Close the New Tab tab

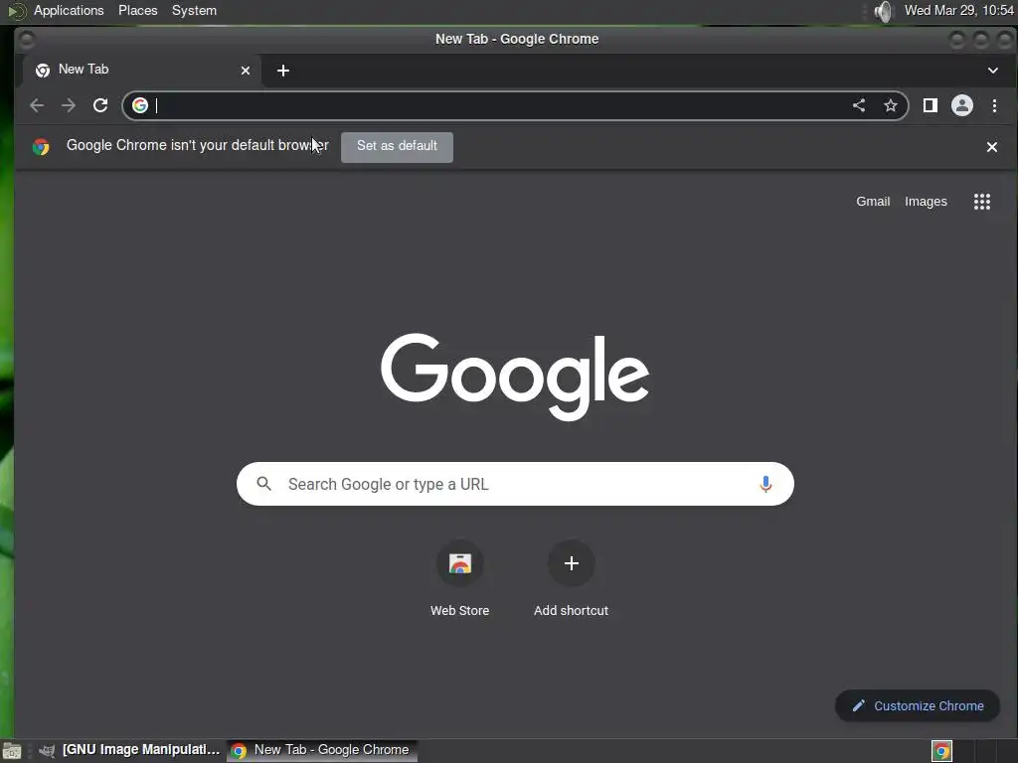pyautogui.click(x=246, y=71)
